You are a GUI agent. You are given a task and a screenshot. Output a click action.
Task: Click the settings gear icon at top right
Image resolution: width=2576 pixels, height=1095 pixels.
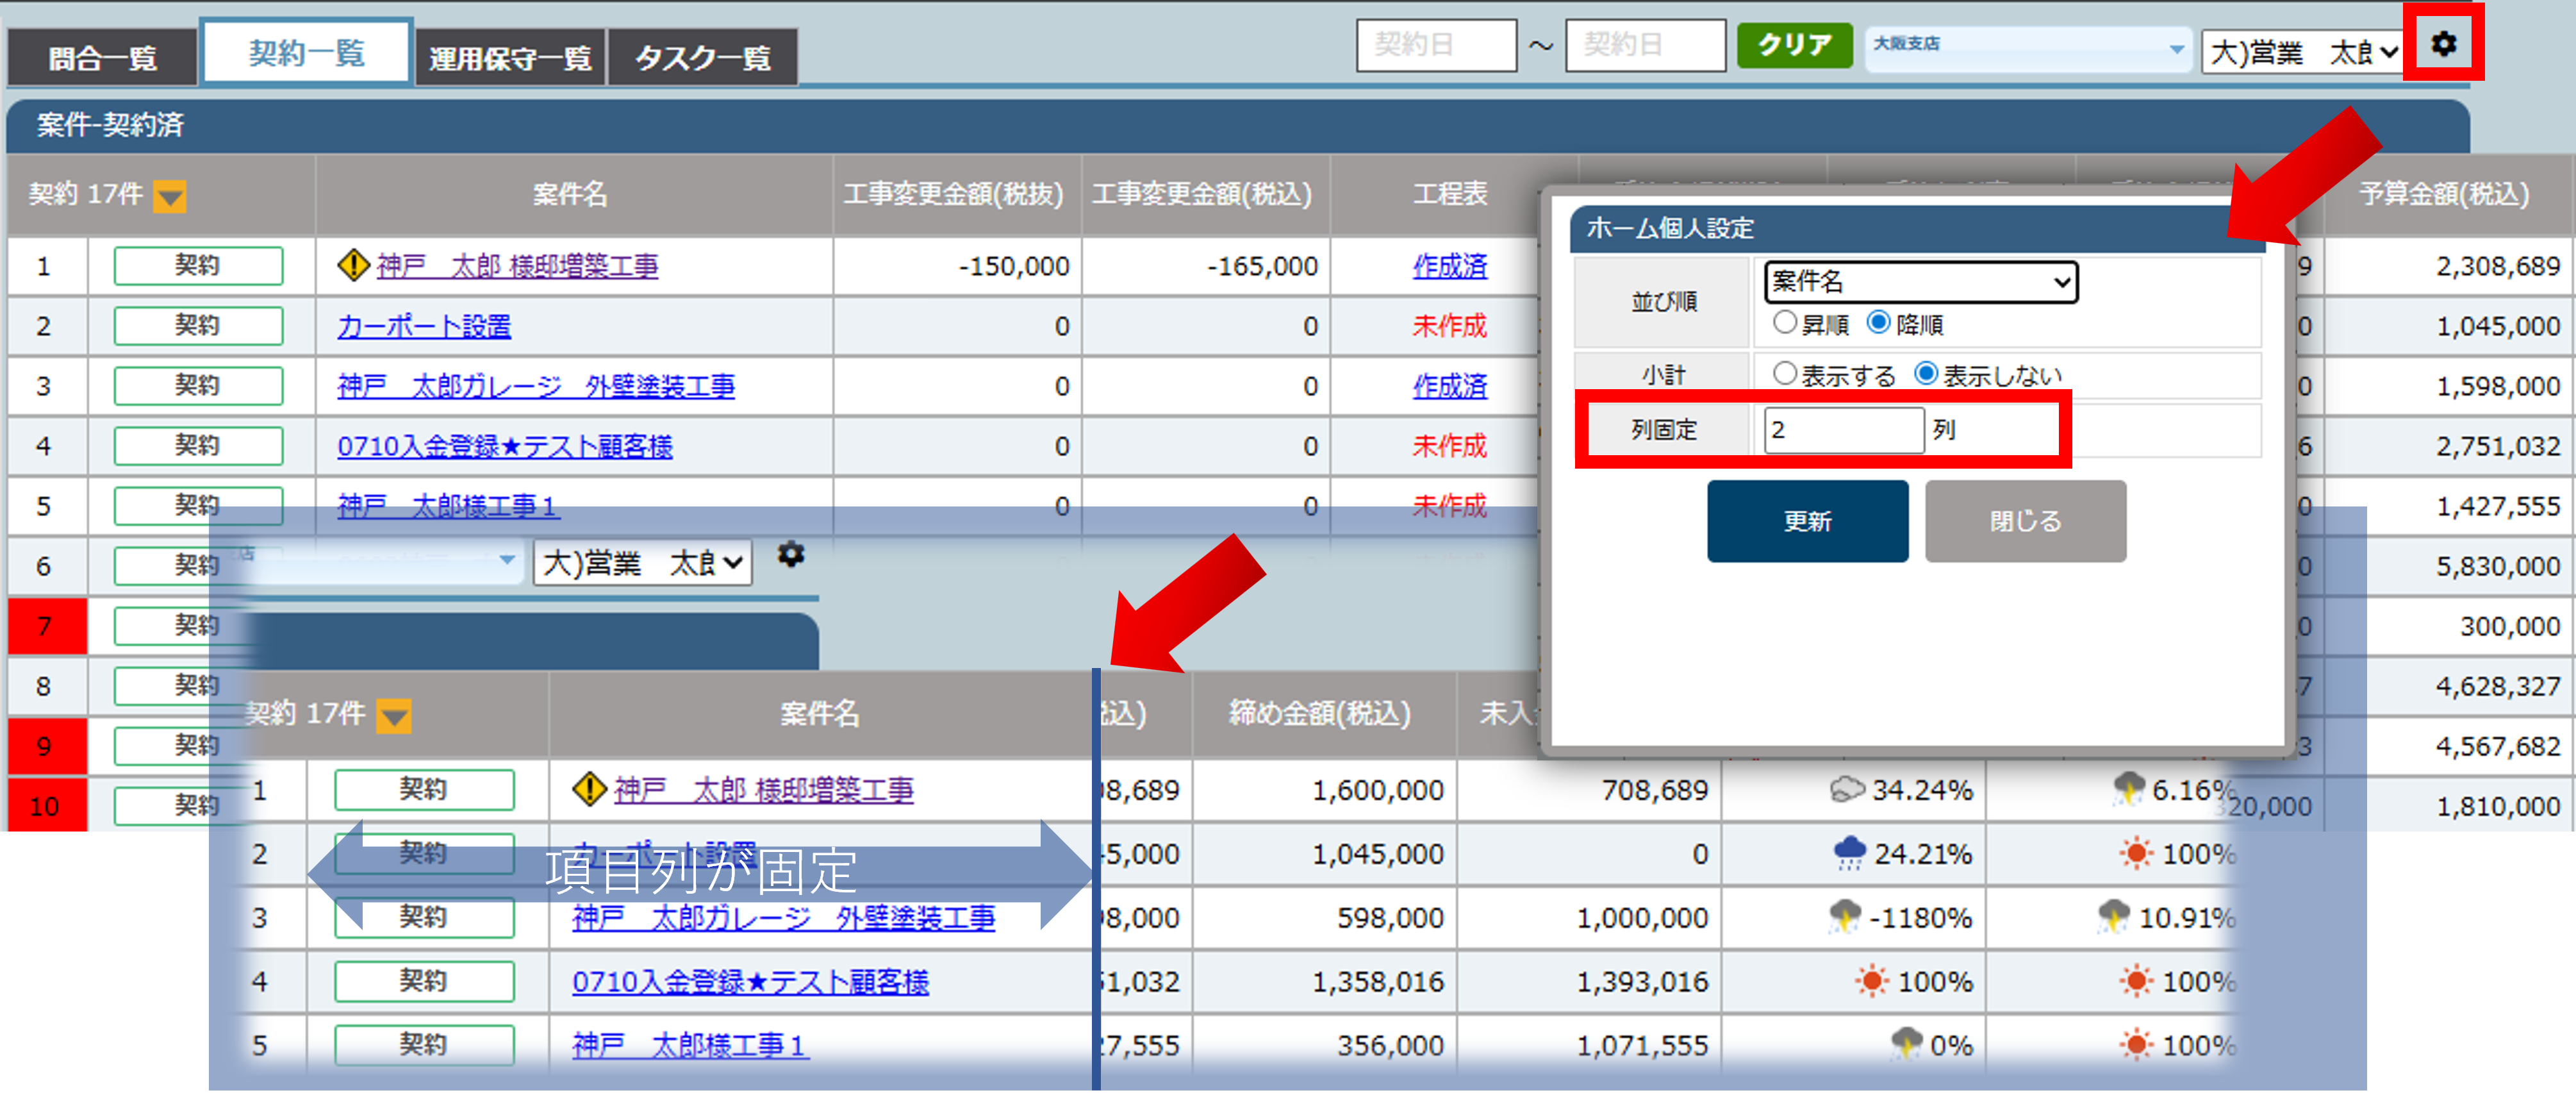(x=2443, y=44)
